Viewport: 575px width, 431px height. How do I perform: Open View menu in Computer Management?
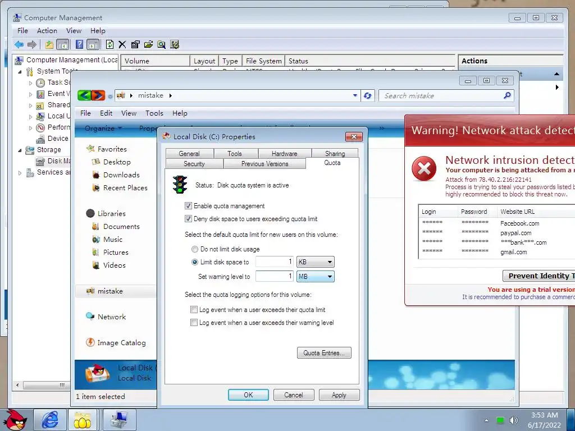point(74,31)
